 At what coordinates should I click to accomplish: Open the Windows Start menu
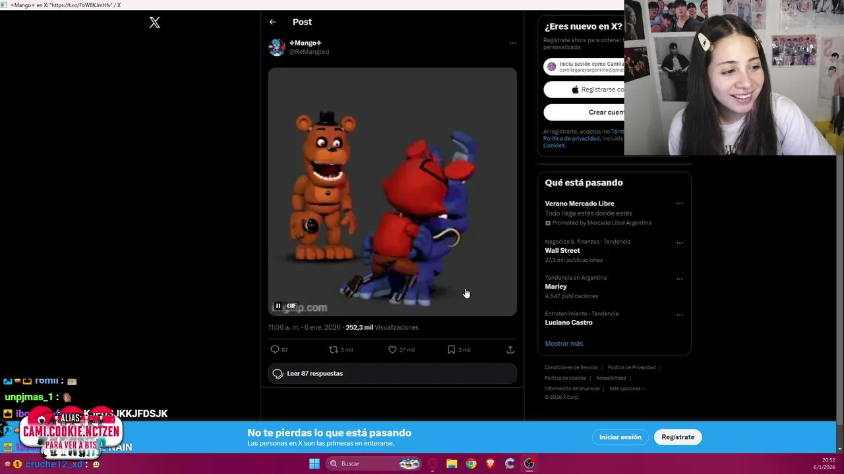315,463
